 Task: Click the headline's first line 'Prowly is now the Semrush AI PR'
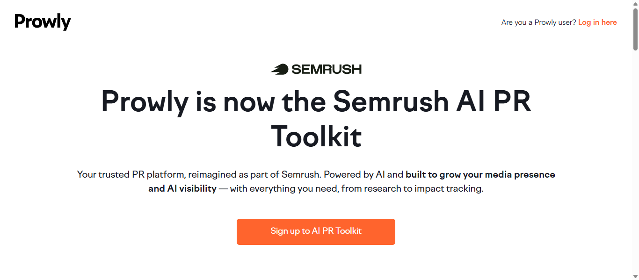click(316, 101)
